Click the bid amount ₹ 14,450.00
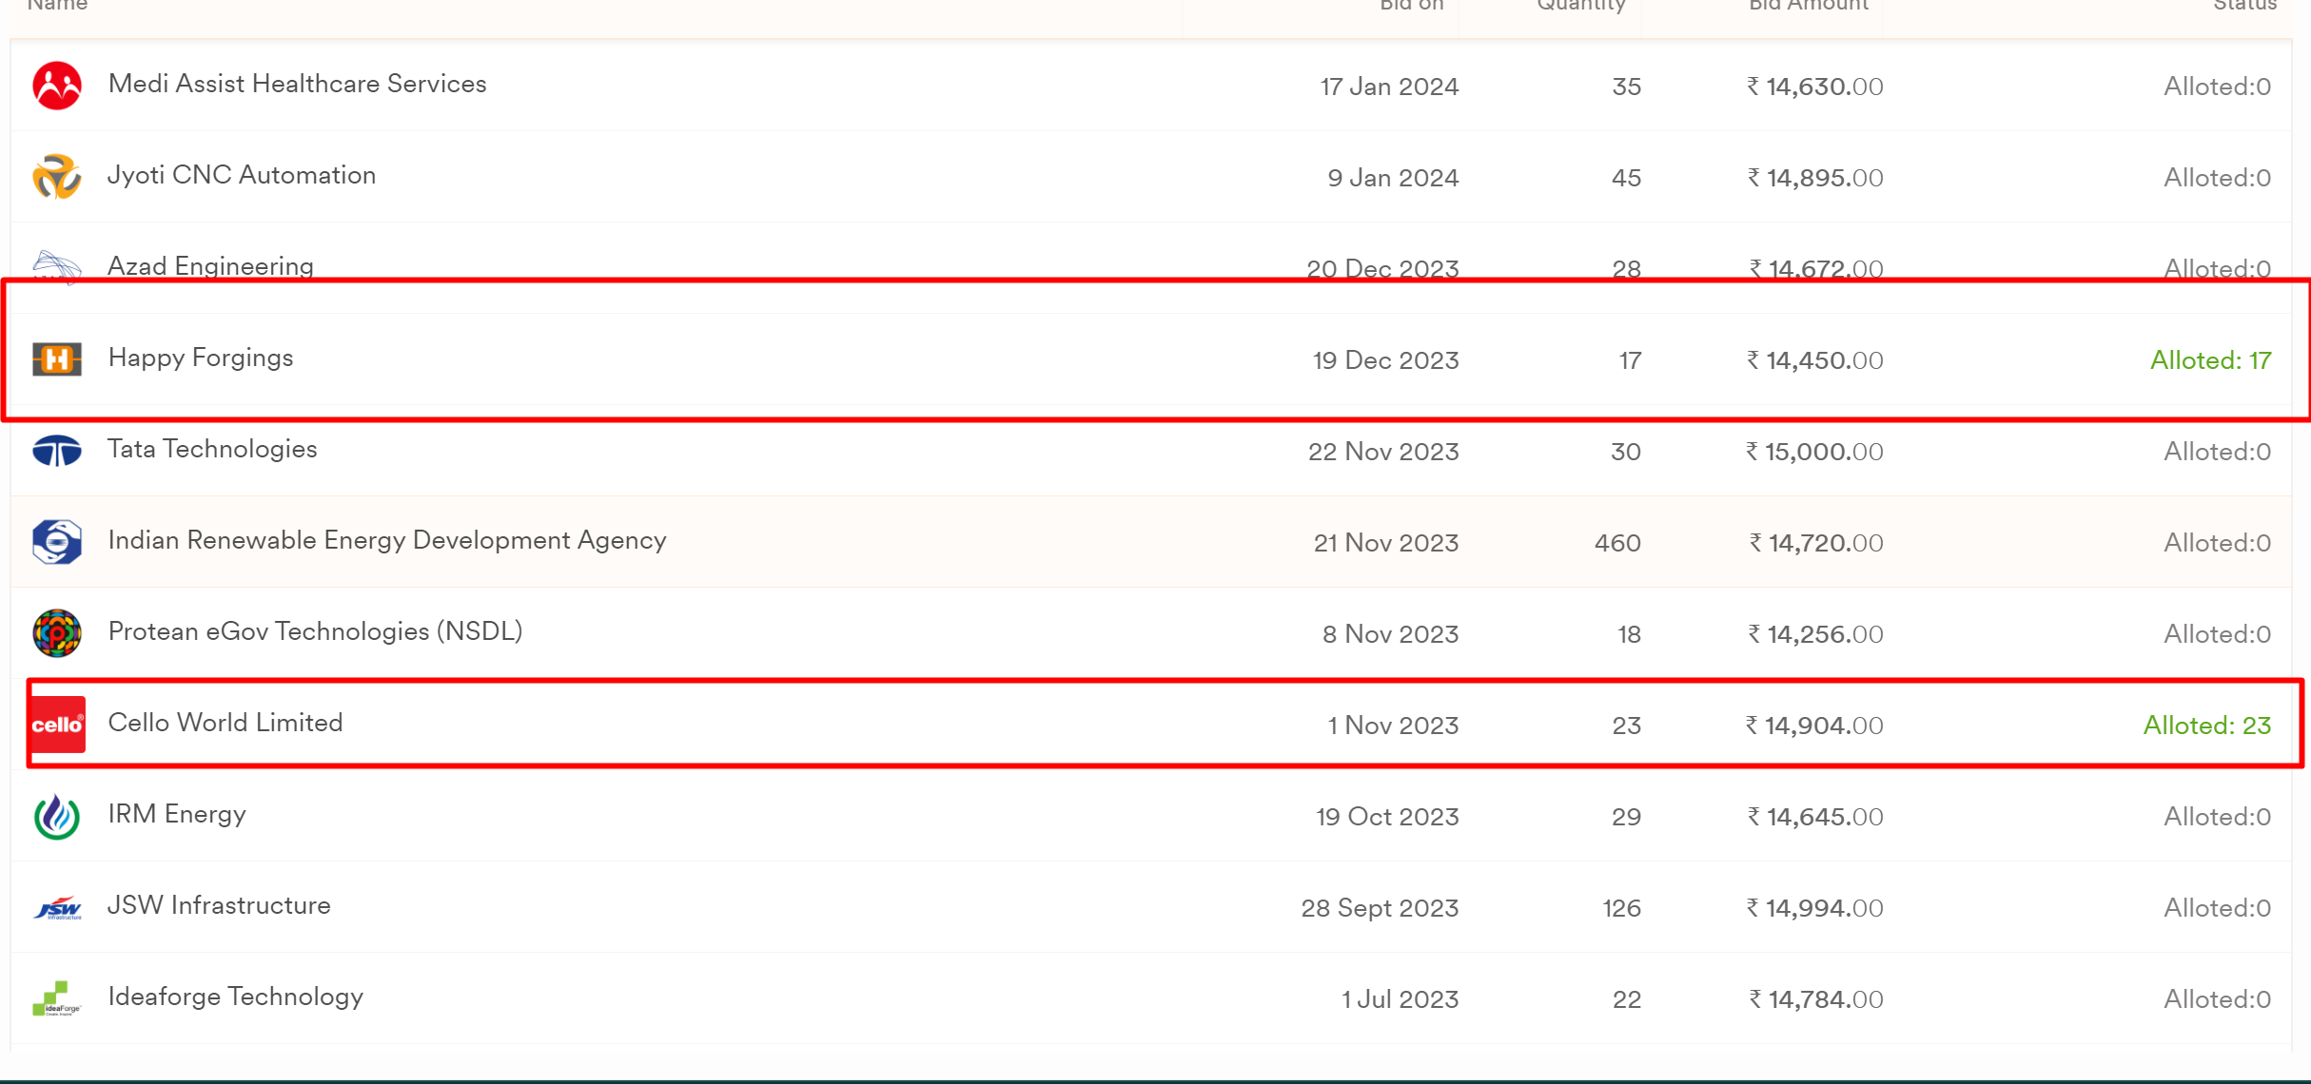Image resolution: width=2311 pixels, height=1084 pixels. click(x=1814, y=360)
